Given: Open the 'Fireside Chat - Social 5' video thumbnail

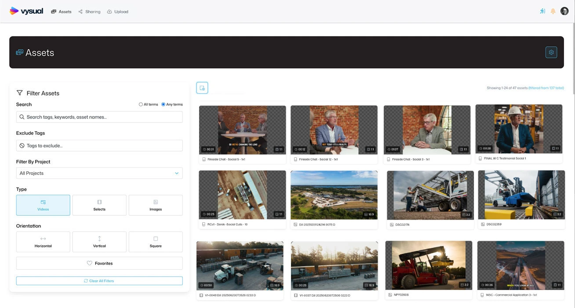Looking at the screenshot, I should (x=242, y=129).
